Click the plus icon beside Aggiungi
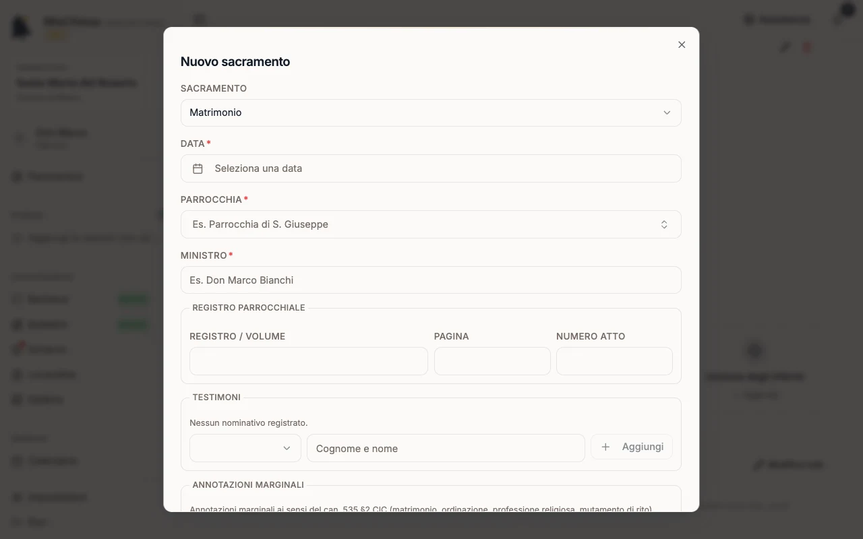 pos(605,447)
